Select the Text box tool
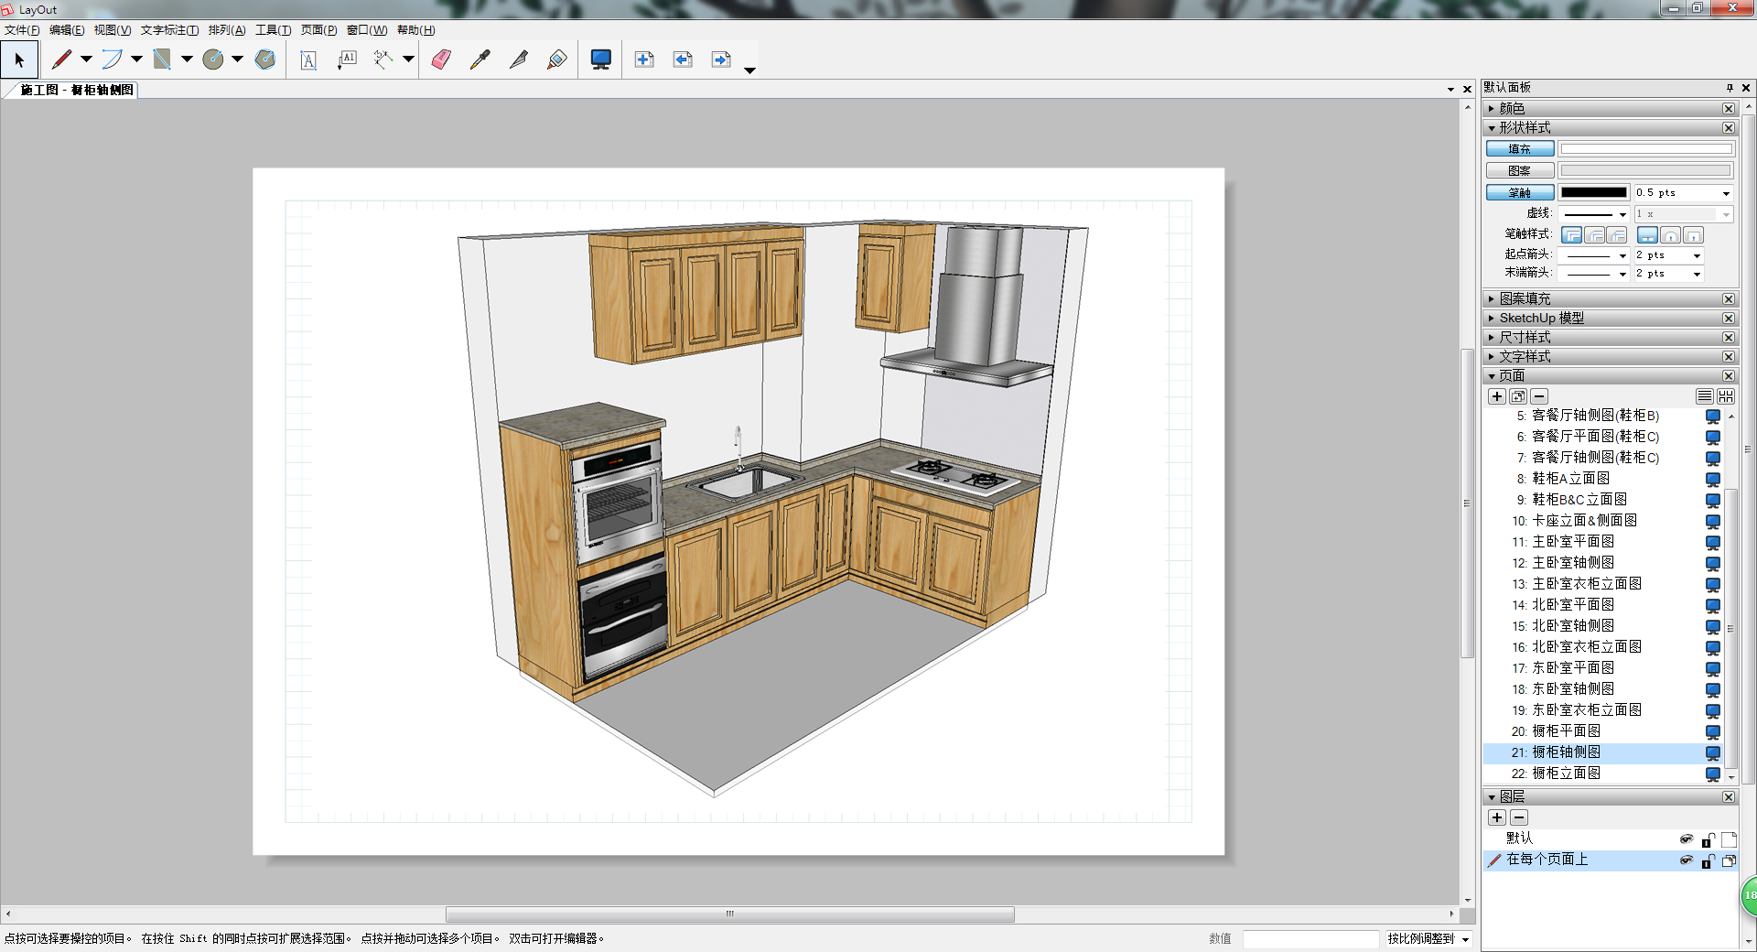This screenshot has width=1757, height=952. click(x=308, y=60)
